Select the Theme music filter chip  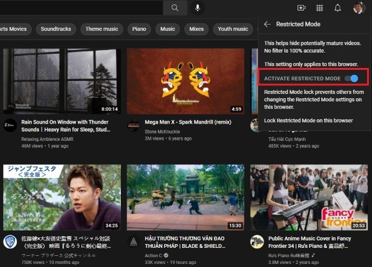pos(102,28)
